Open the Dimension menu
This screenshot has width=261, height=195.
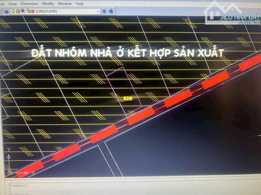[29, 3]
